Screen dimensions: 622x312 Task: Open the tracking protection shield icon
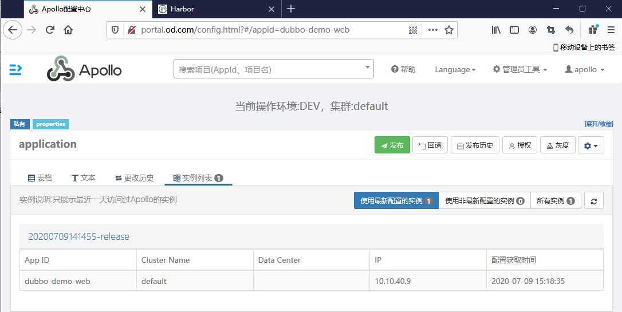(x=115, y=30)
